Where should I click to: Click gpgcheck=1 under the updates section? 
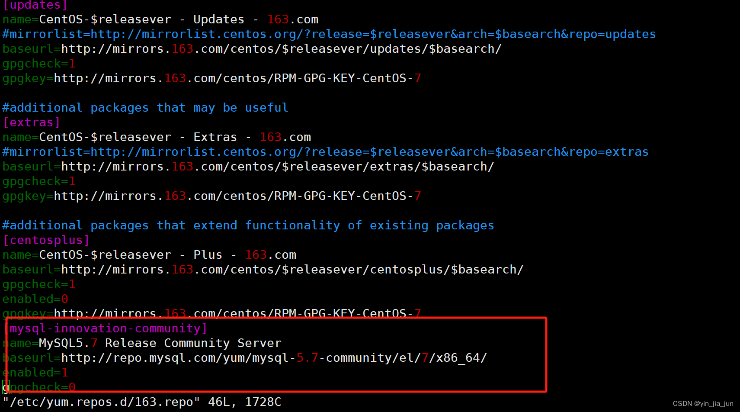click(x=38, y=63)
